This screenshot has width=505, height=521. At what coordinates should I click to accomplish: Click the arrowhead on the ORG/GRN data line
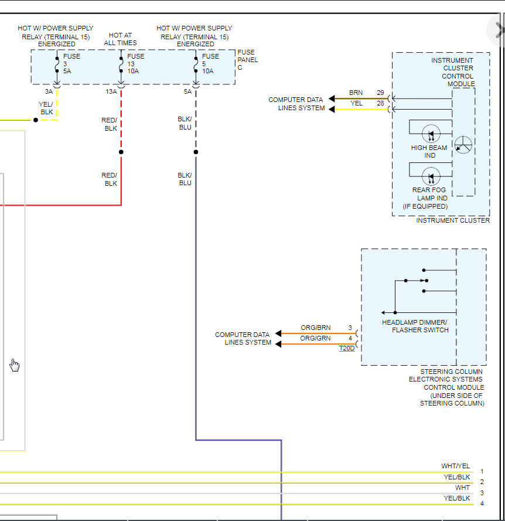[278, 344]
